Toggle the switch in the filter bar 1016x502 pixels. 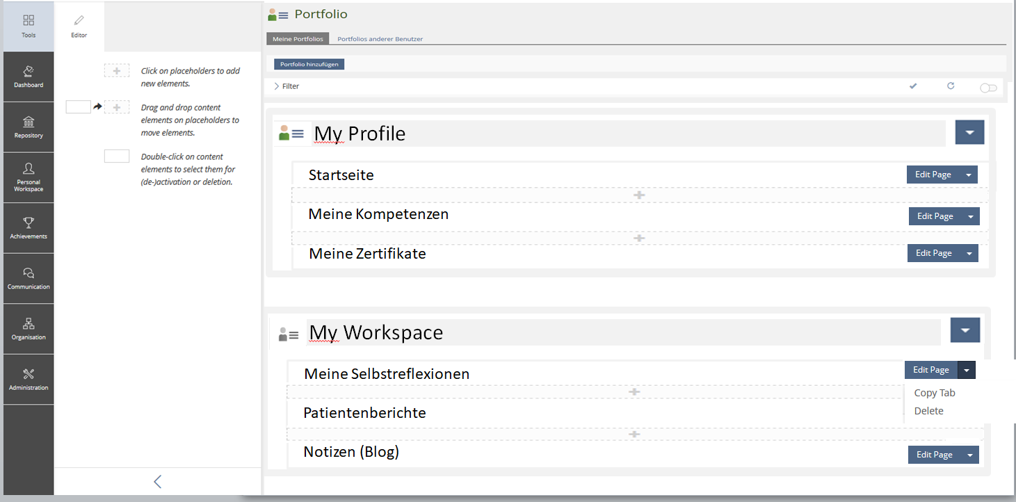[x=987, y=88]
